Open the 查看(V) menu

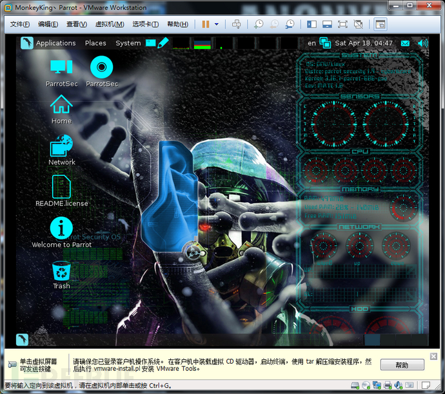77,24
